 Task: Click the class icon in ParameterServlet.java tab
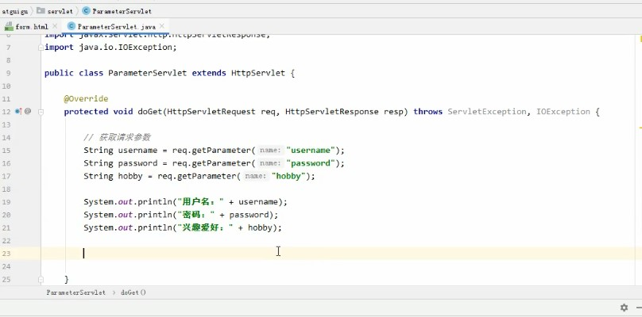72,27
